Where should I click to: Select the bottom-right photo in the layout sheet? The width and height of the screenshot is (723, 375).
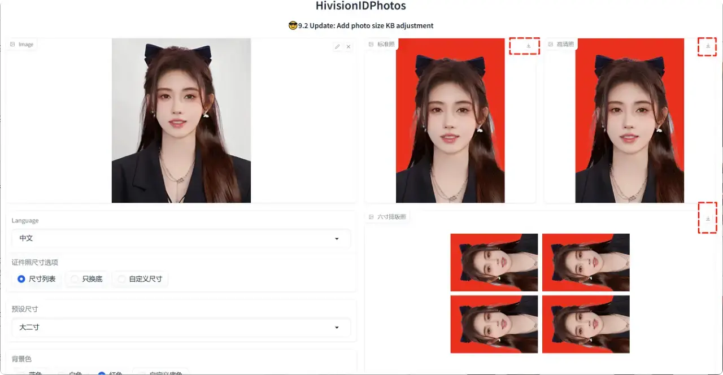click(x=586, y=324)
